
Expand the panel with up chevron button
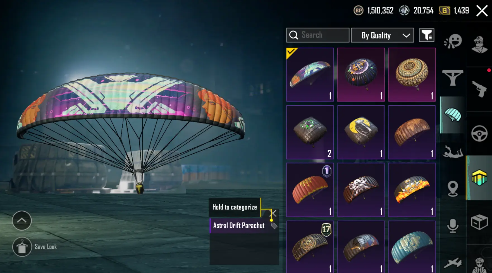pyautogui.click(x=22, y=221)
